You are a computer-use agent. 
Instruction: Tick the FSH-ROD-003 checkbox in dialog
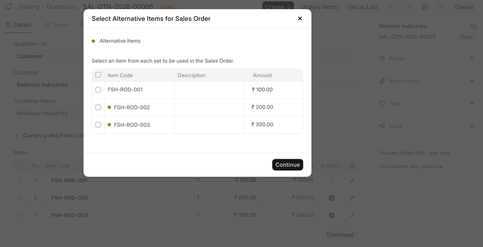pos(98,125)
